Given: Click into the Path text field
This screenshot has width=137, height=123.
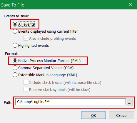Looking at the screenshot, I should (71, 102).
